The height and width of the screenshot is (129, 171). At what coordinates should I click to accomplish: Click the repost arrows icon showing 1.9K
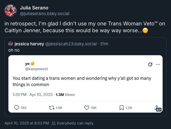[52, 108]
